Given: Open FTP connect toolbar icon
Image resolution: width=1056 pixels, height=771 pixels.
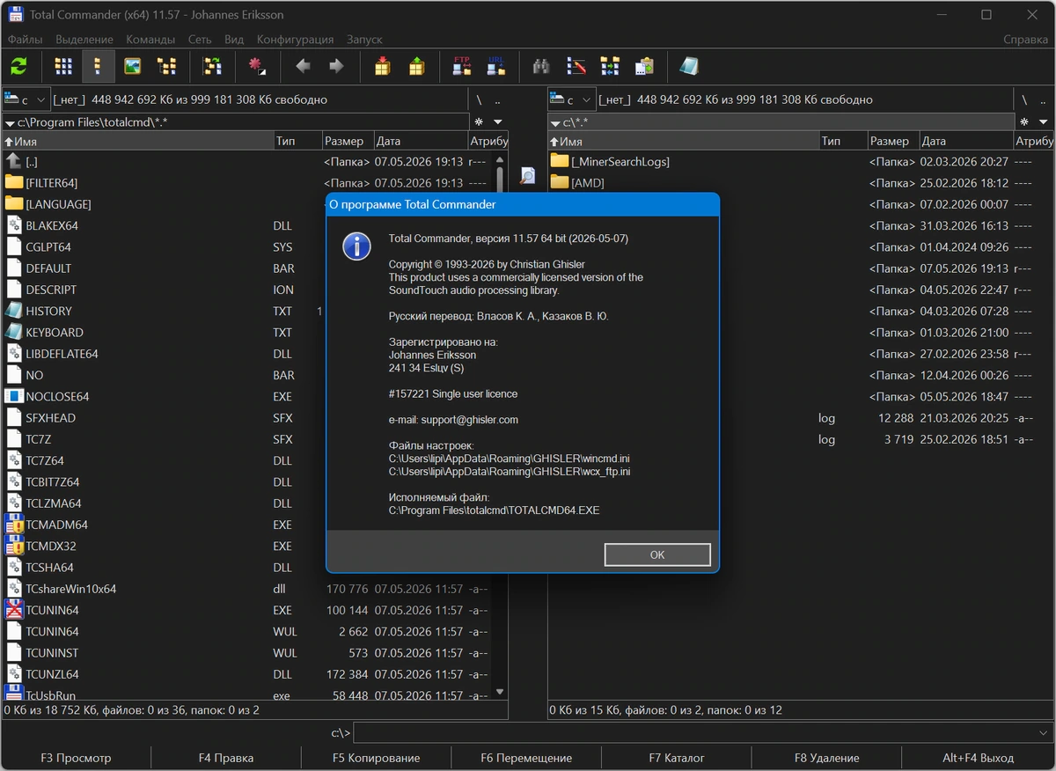Looking at the screenshot, I should 462,66.
